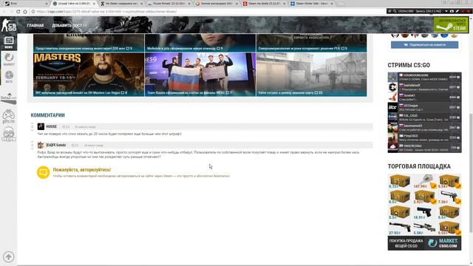This screenshot has width=473, height=266.
Task: Open the Market sidebar icon
Action: (x=9, y=59)
